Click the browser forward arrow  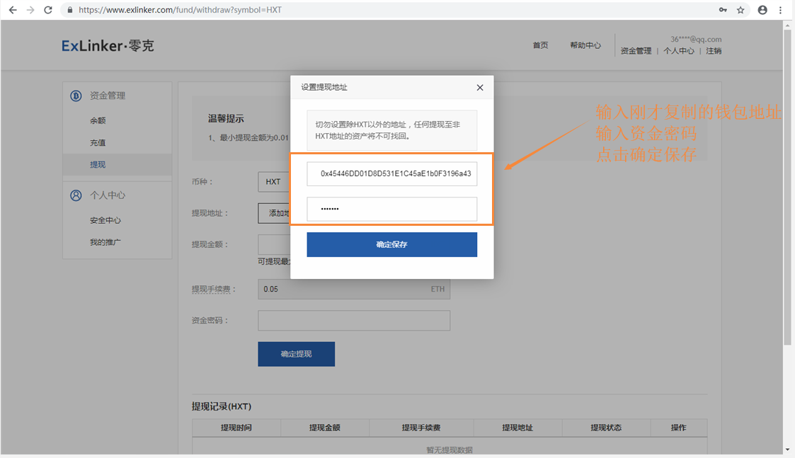click(x=30, y=10)
